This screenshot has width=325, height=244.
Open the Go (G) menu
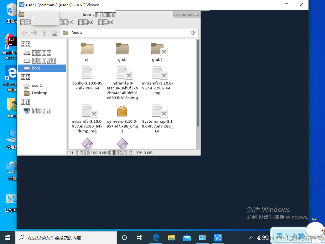(86, 22)
